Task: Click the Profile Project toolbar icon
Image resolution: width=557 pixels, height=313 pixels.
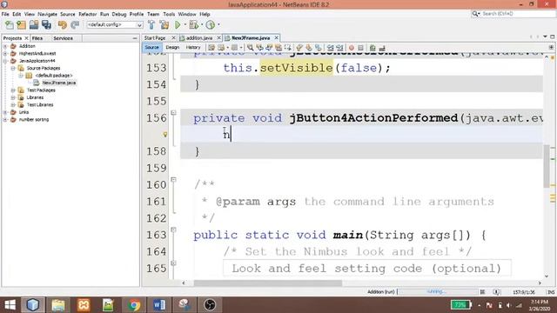Action: pyautogui.click(x=211, y=25)
